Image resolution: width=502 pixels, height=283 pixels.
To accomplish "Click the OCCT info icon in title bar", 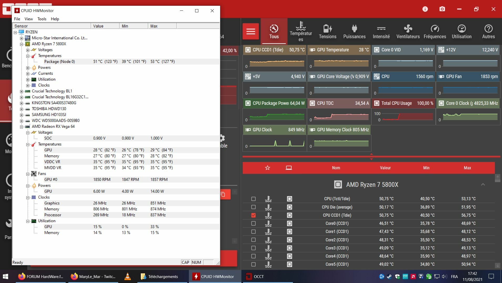I will click(x=425, y=9).
